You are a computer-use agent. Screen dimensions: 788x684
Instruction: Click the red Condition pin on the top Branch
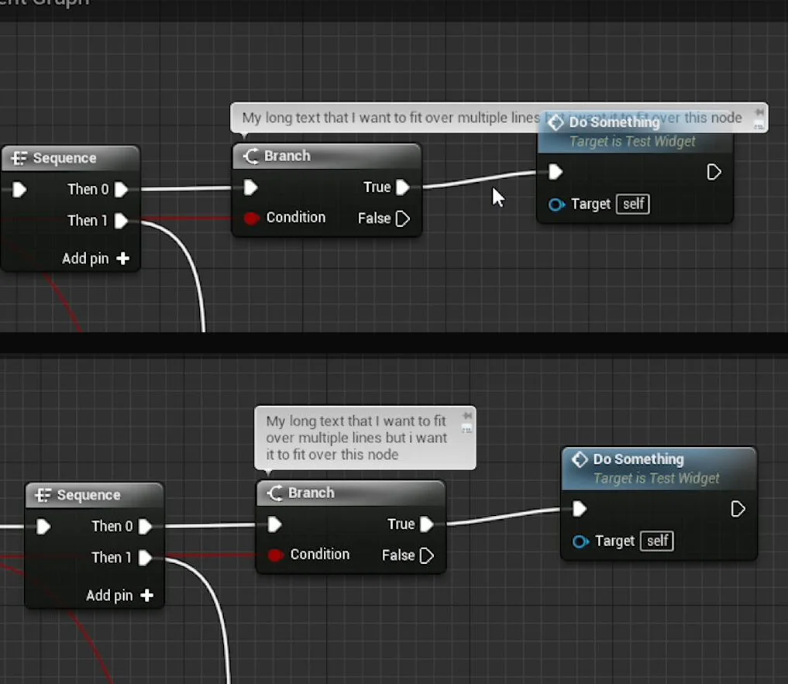(251, 218)
